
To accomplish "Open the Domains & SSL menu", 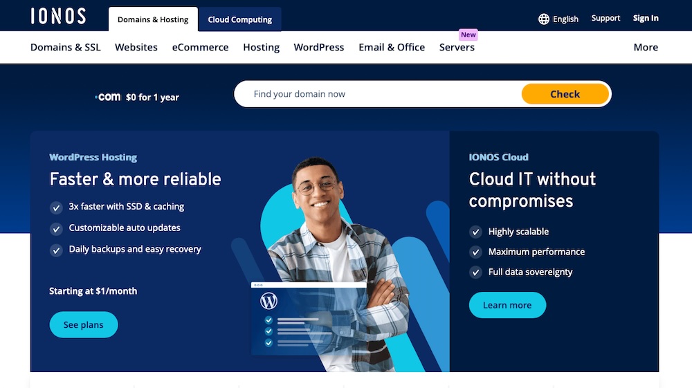I will click(x=66, y=47).
